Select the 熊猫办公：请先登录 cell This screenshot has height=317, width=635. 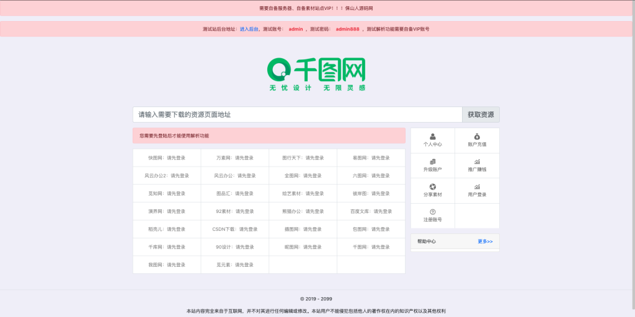[303, 211]
